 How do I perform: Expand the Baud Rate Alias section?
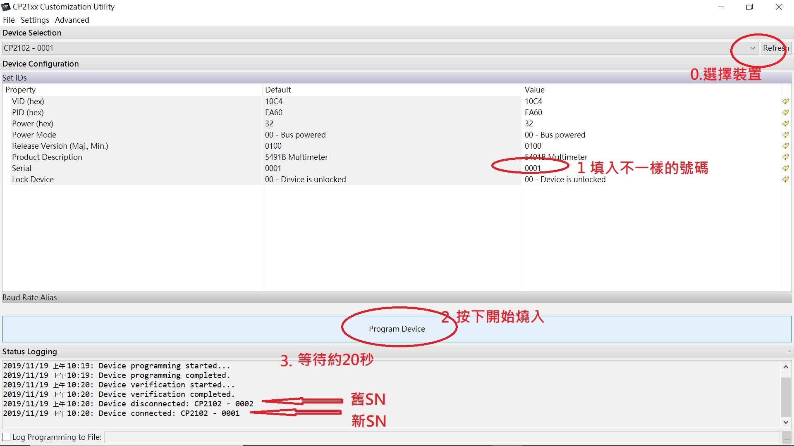tap(30, 297)
